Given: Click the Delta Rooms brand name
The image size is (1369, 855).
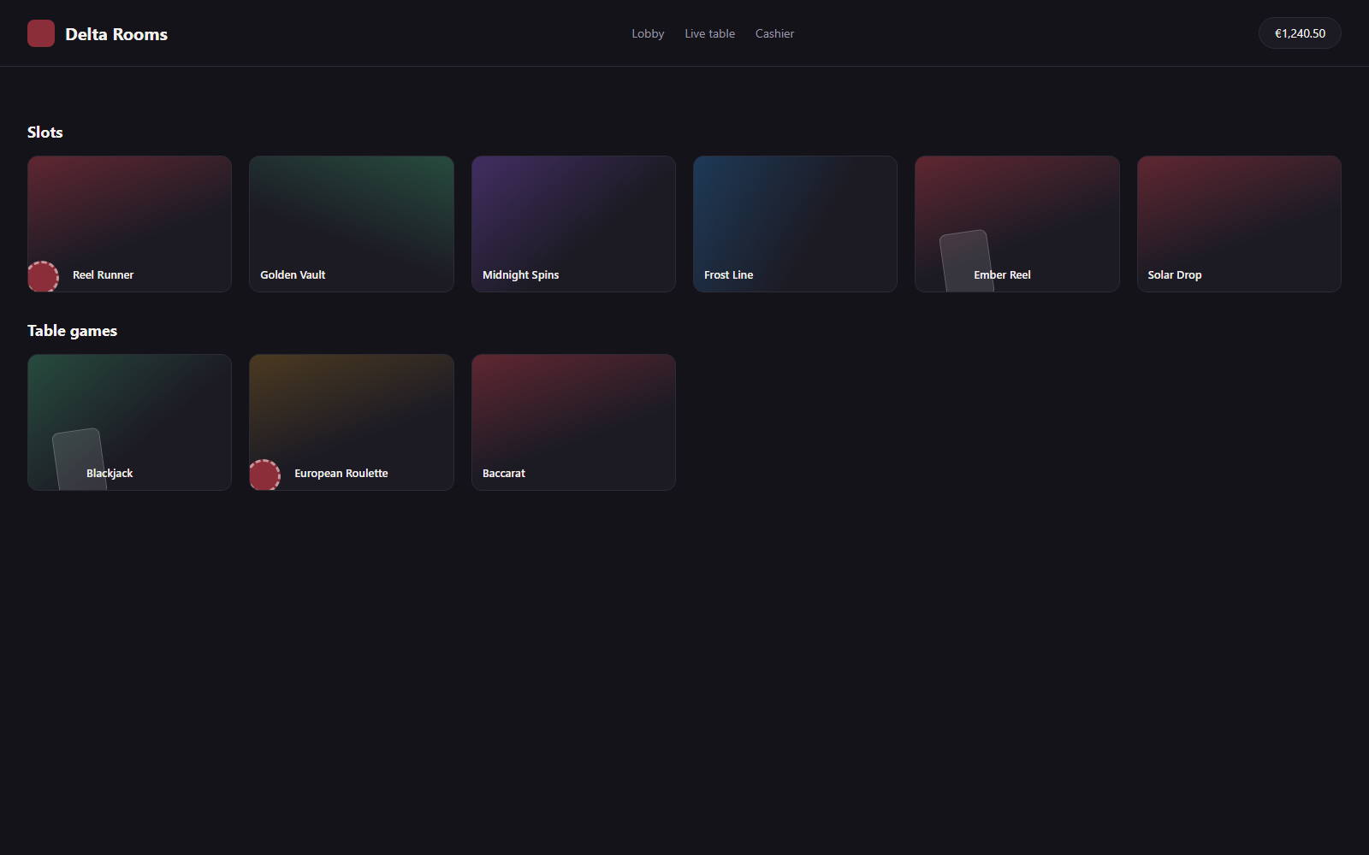Looking at the screenshot, I should (x=116, y=34).
